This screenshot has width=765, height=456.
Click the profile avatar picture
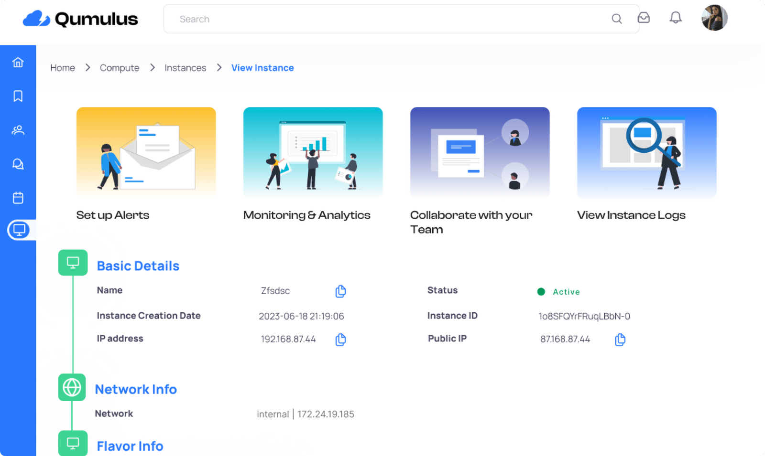713,18
